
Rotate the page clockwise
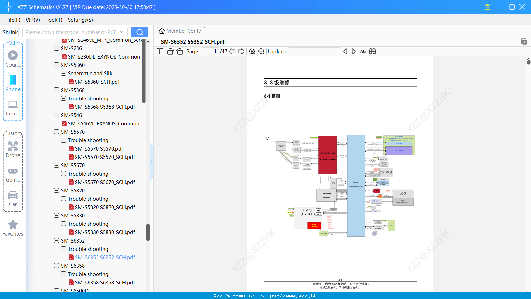tap(180, 52)
